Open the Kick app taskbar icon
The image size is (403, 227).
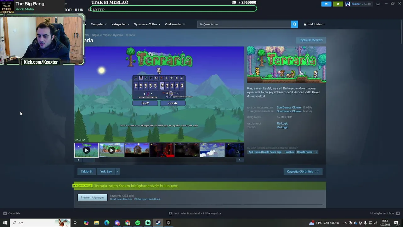[148, 223]
